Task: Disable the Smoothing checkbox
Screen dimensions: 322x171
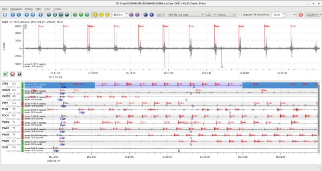Action: pos(255,15)
